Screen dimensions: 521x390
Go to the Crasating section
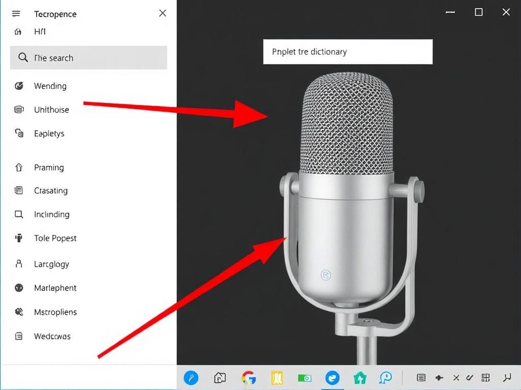tap(50, 191)
